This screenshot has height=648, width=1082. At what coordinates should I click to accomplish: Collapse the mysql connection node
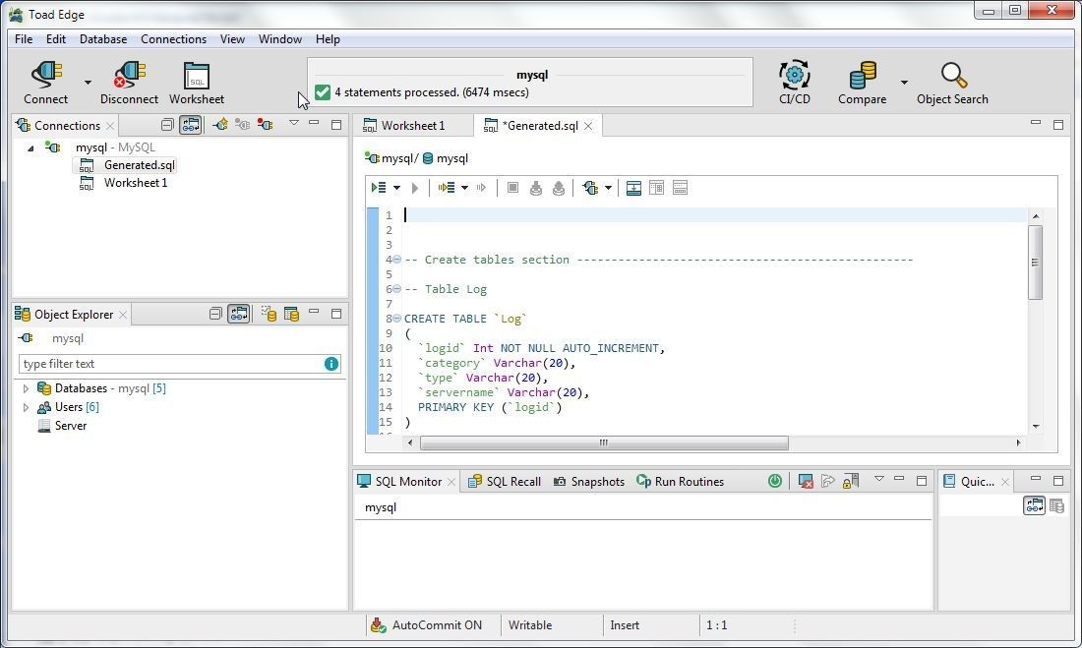click(30, 147)
